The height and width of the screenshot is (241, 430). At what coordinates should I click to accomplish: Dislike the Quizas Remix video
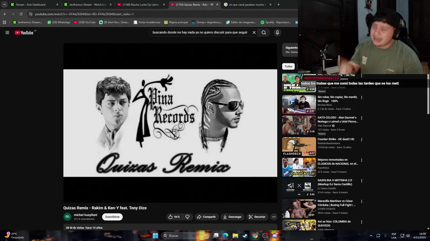[187, 217]
